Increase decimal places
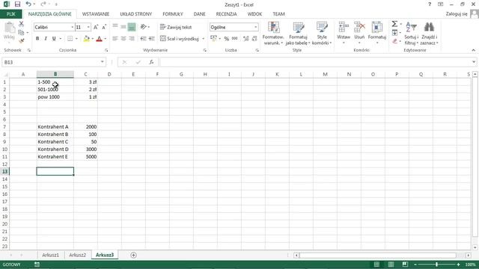Image resolution: width=479 pixels, height=269 pixels. 246,38
